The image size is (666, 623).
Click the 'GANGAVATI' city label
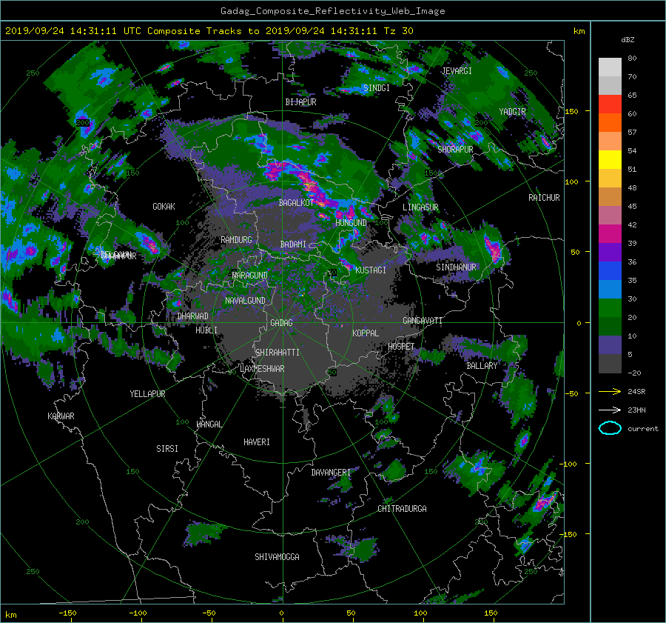[x=423, y=321]
